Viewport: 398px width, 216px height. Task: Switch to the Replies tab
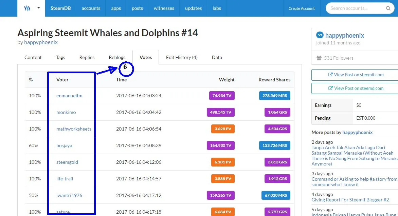coord(87,57)
